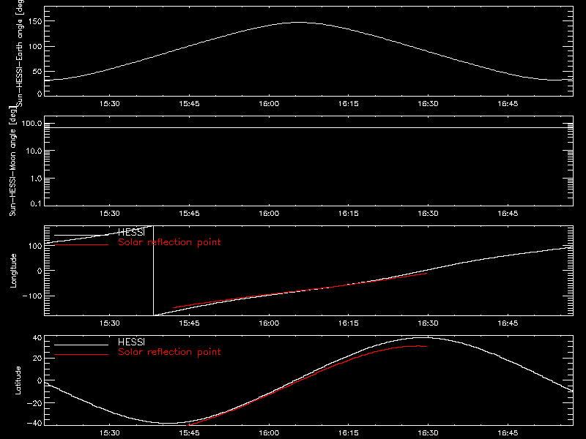The width and height of the screenshot is (586, 439).
Task: Click red legend line sample in Latitude plot
Action: pyautogui.click(x=81, y=354)
